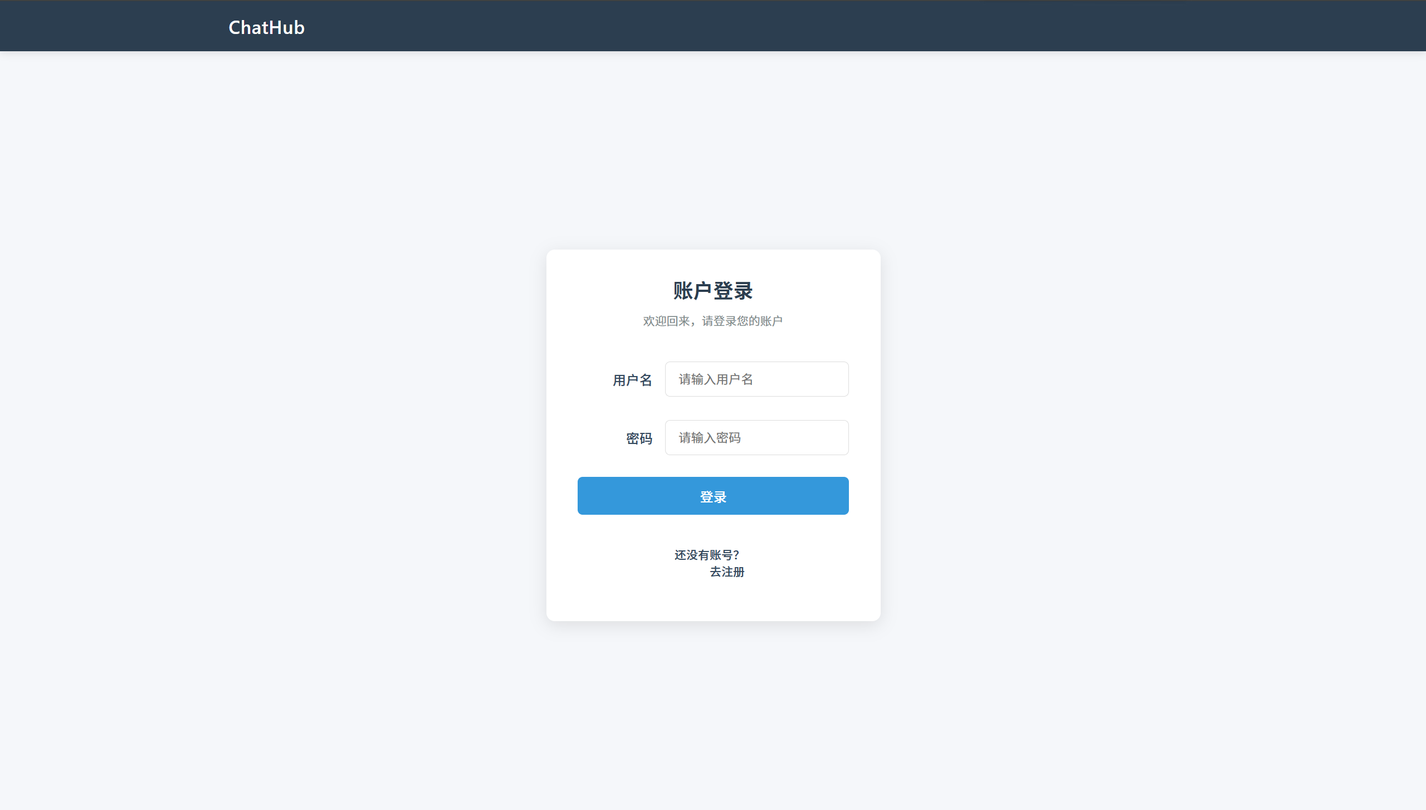Click the 还没有账号? prompt text
The height and width of the screenshot is (810, 1426).
707,555
